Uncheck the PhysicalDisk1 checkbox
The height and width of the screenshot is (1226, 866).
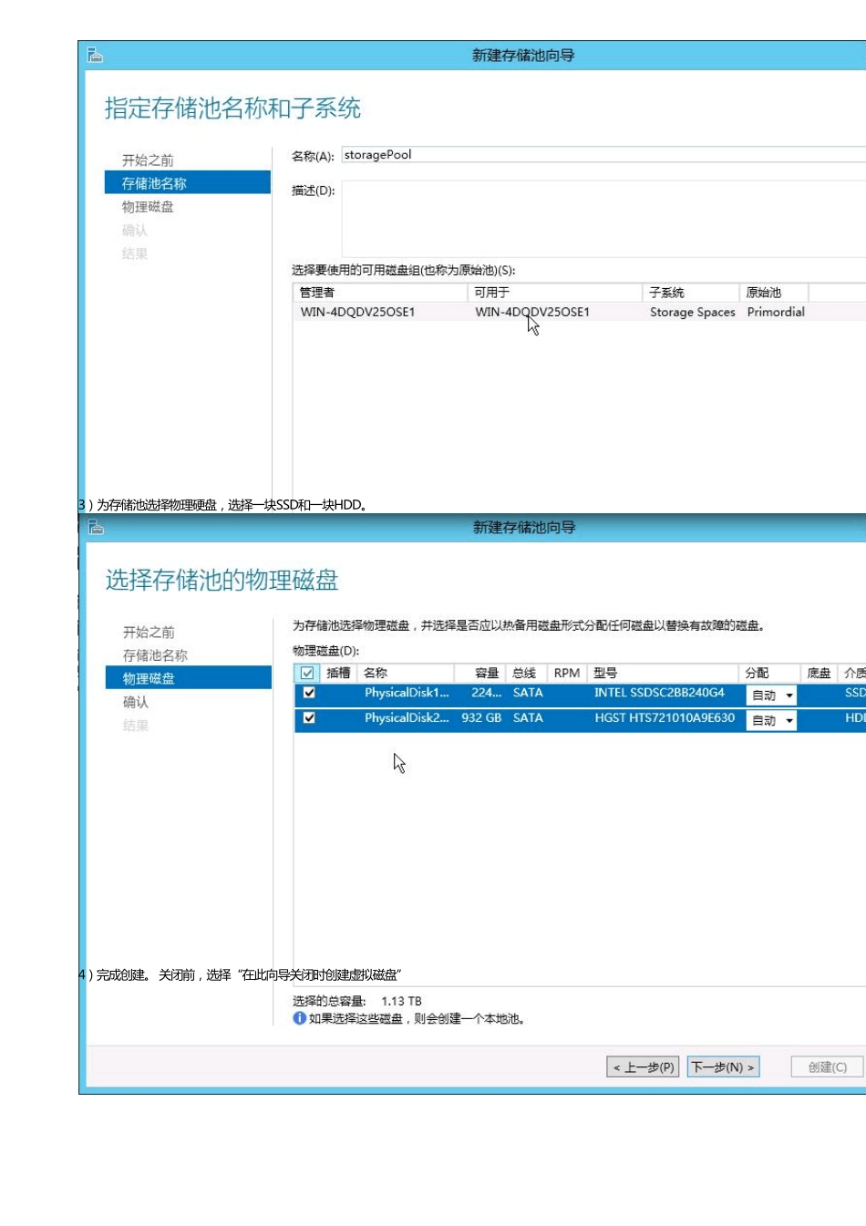(x=309, y=693)
